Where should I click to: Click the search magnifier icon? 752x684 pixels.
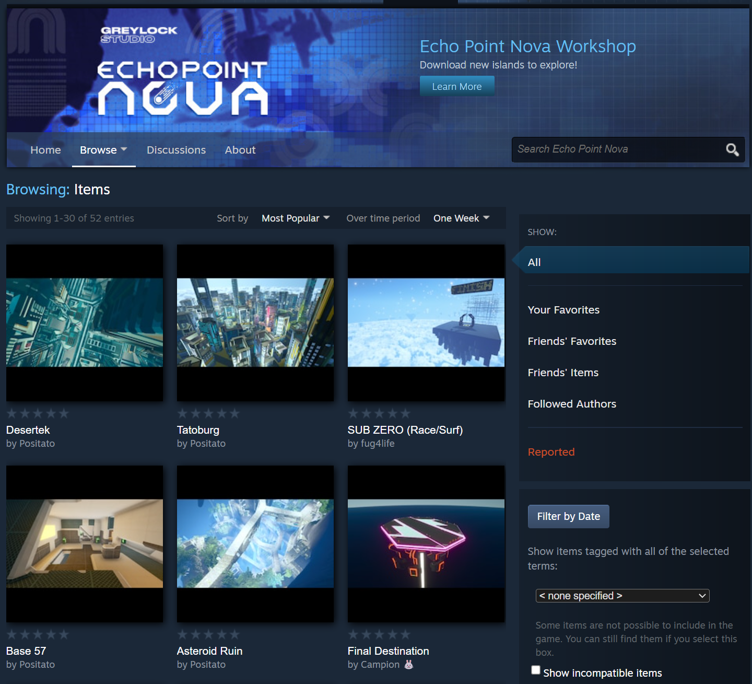[732, 150]
